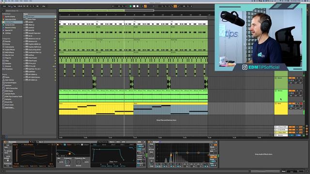Open the Templates browser category
310x174 pixels.
(9, 69)
